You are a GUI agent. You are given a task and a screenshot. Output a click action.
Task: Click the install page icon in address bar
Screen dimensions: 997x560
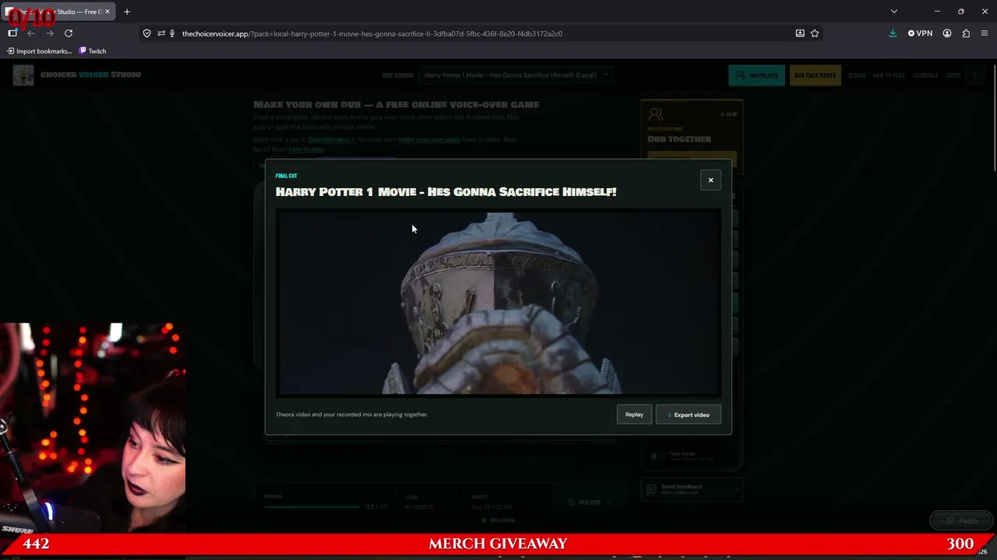tap(800, 33)
